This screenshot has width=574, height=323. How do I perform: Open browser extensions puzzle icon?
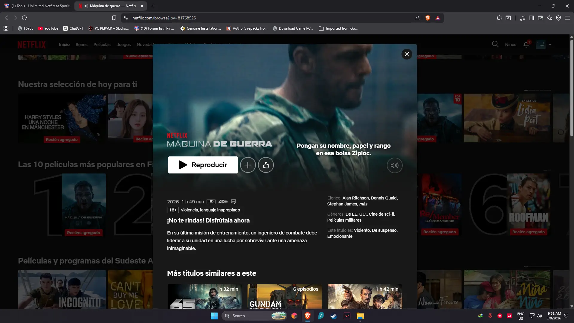(499, 18)
